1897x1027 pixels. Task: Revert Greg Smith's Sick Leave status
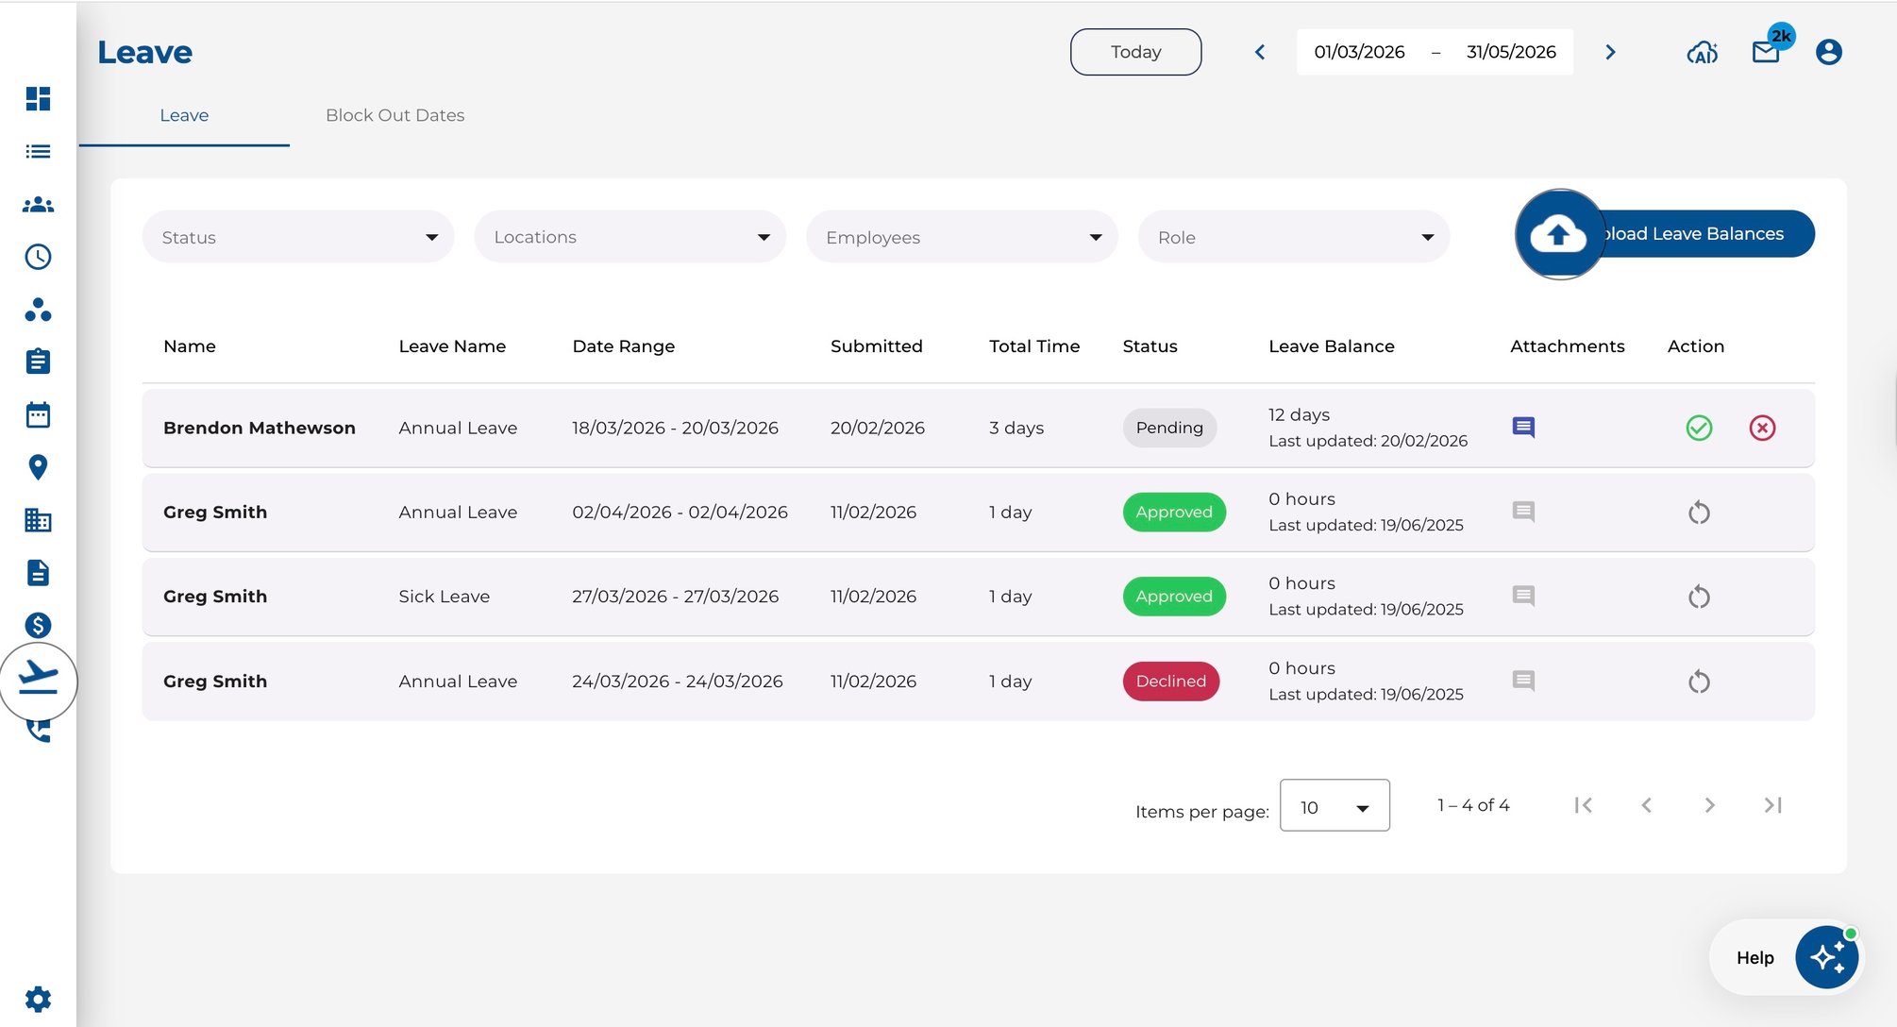(x=1699, y=597)
